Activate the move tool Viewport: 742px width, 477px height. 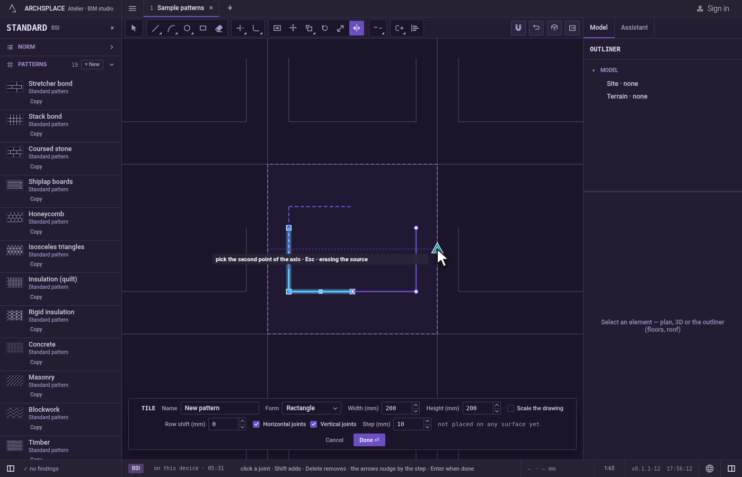[x=293, y=28]
